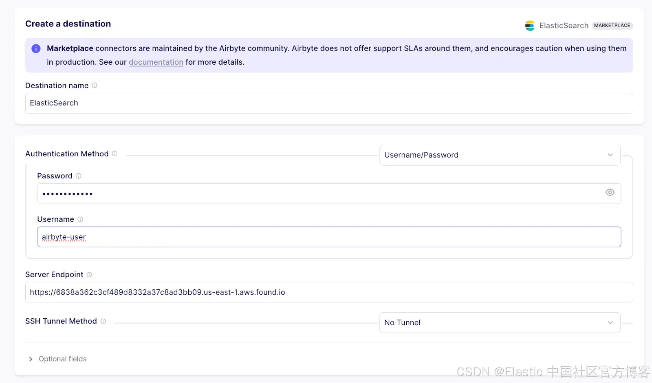Click the Username field with airbyte-user
Viewport: 652px width, 383px height.
pyautogui.click(x=328, y=237)
